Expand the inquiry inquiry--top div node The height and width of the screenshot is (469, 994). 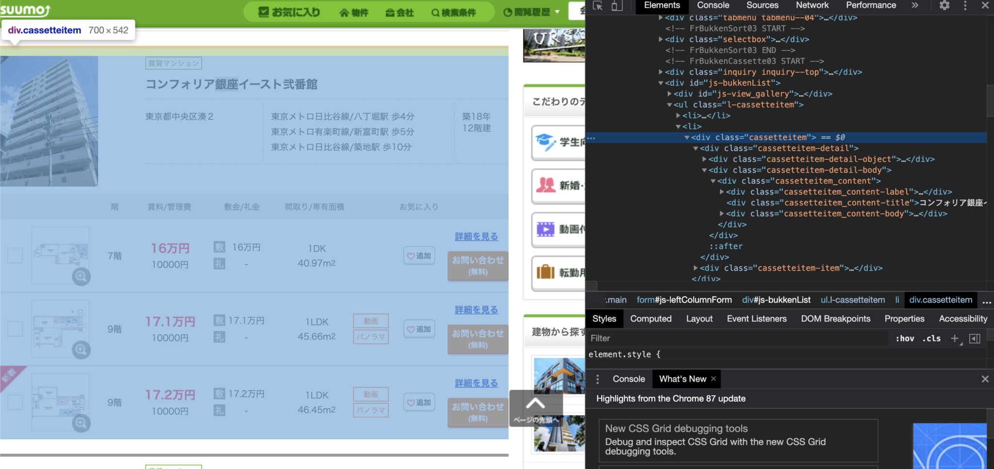pyautogui.click(x=661, y=72)
